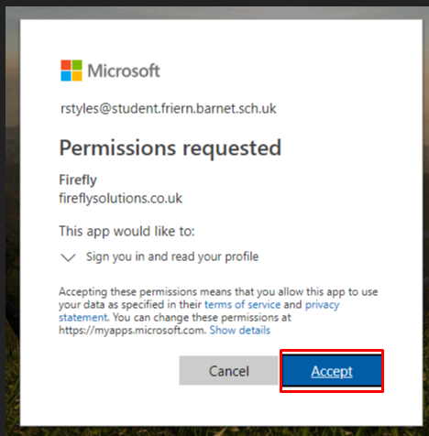The height and width of the screenshot is (436, 429).
Task: Click the blue square of Microsoft logo
Action: pos(66,76)
